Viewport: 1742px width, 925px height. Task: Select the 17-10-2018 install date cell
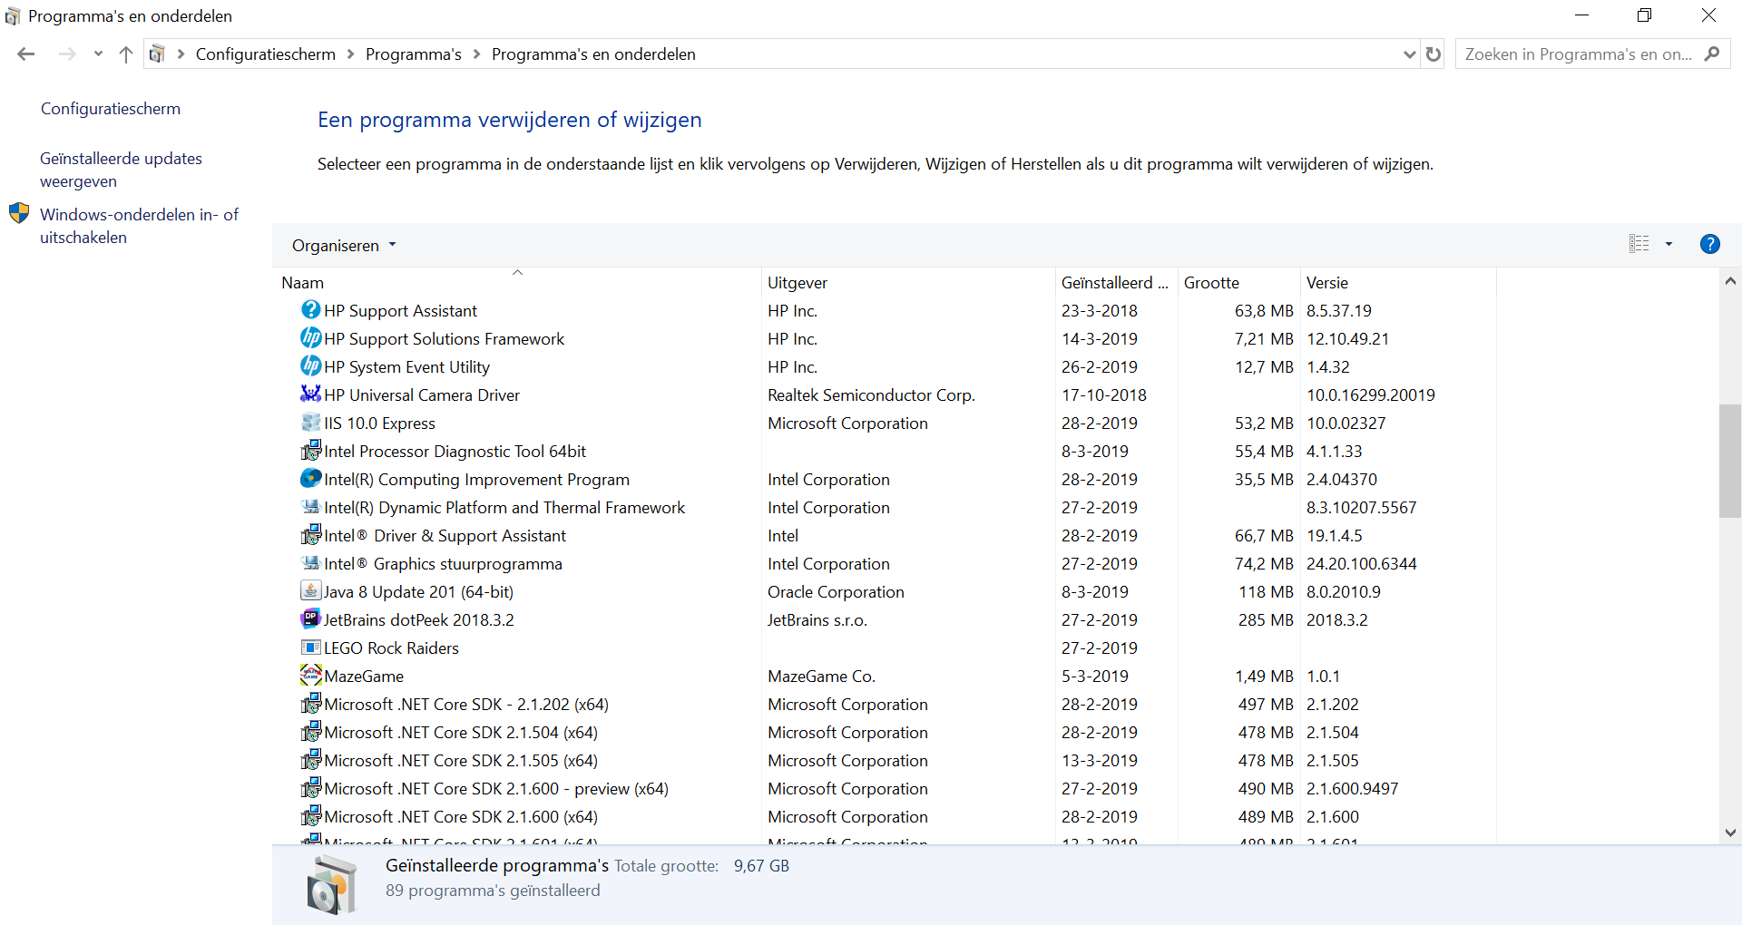[1103, 395]
